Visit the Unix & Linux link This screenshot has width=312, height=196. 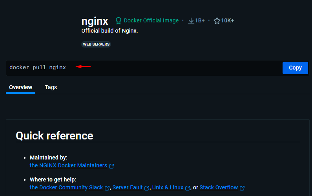pos(168,188)
